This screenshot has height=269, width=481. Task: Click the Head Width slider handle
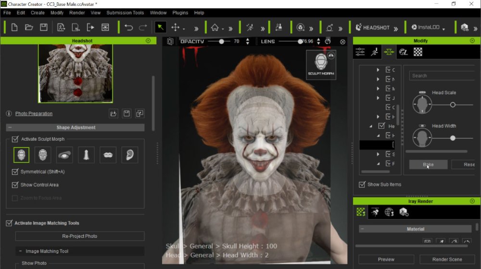(x=453, y=138)
